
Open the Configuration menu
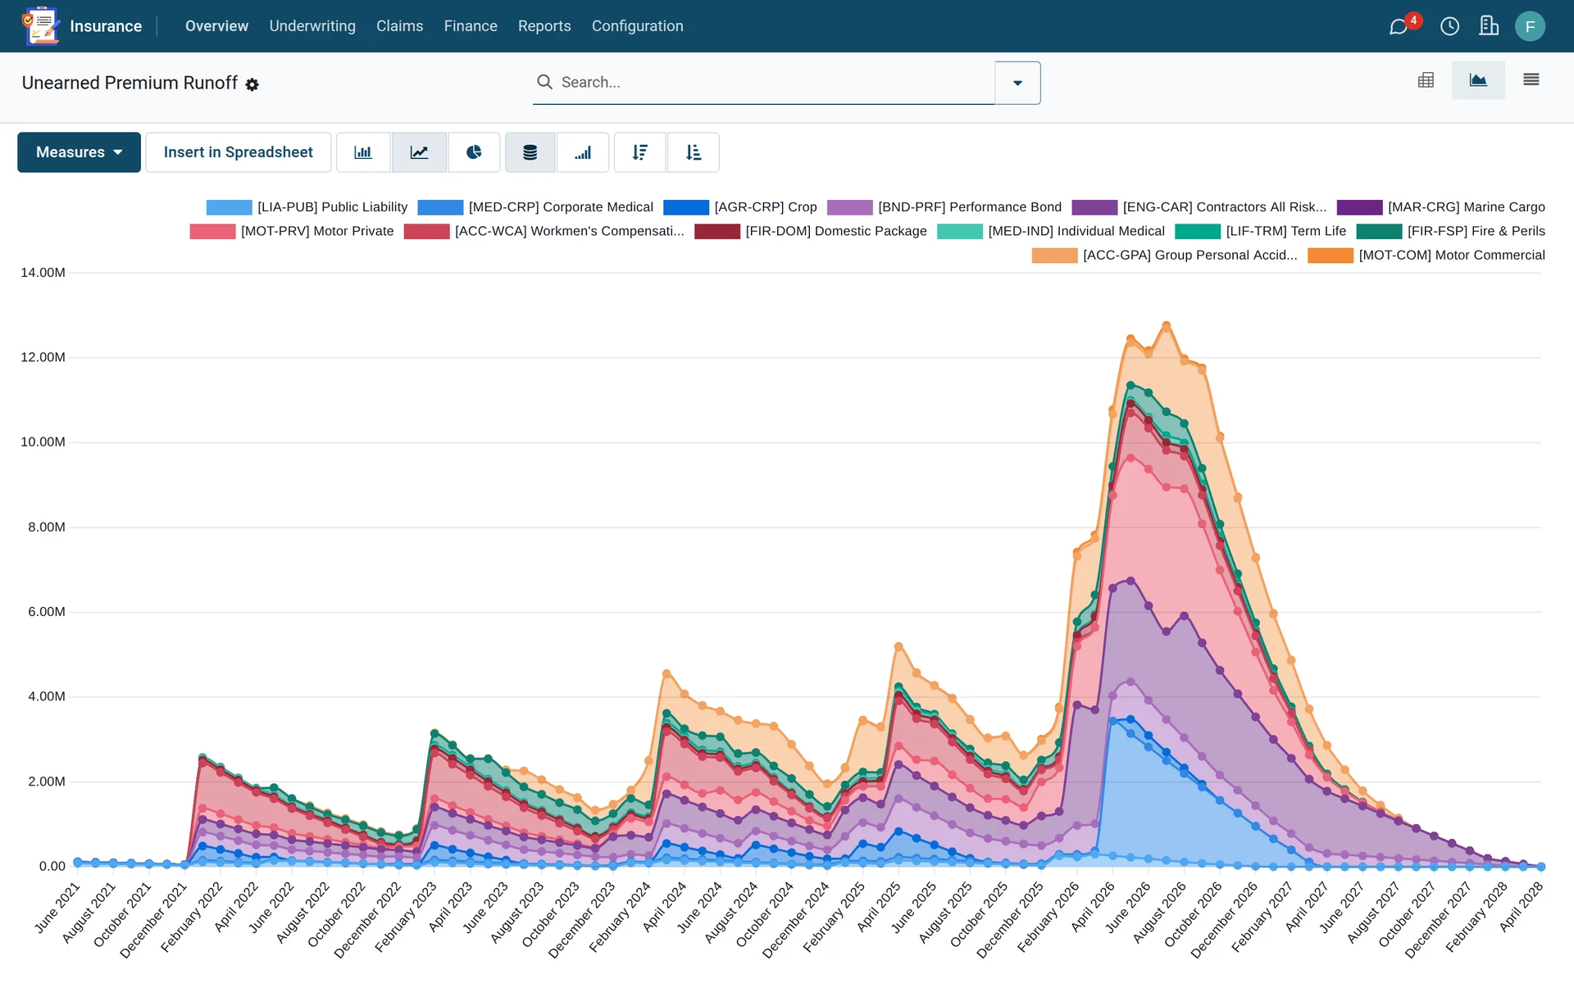click(x=638, y=26)
